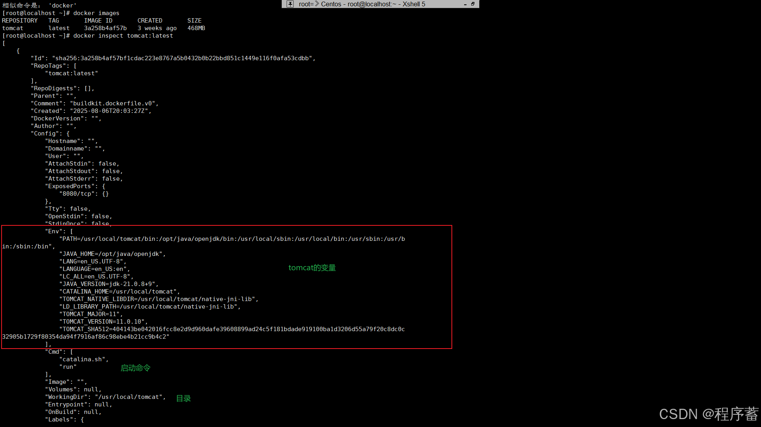Click the "Parent" line
The width and height of the screenshot is (761, 427).
[54, 96]
